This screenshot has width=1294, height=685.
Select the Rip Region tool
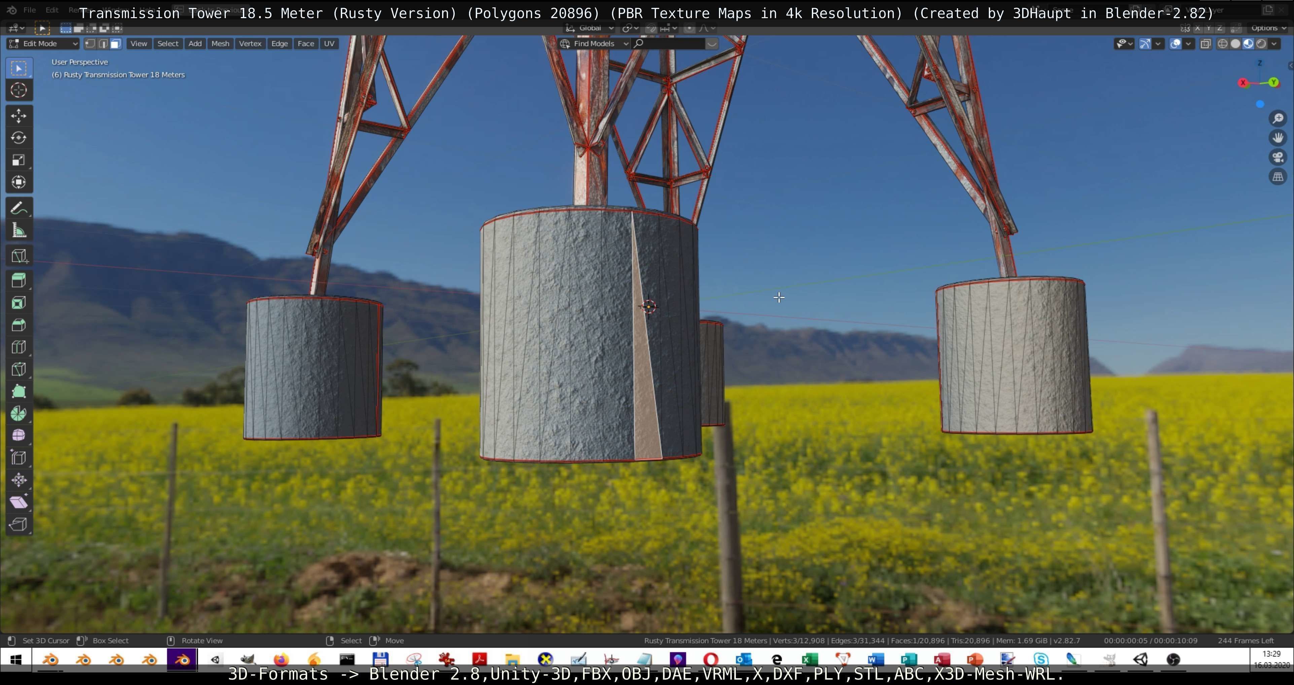[x=19, y=524]
